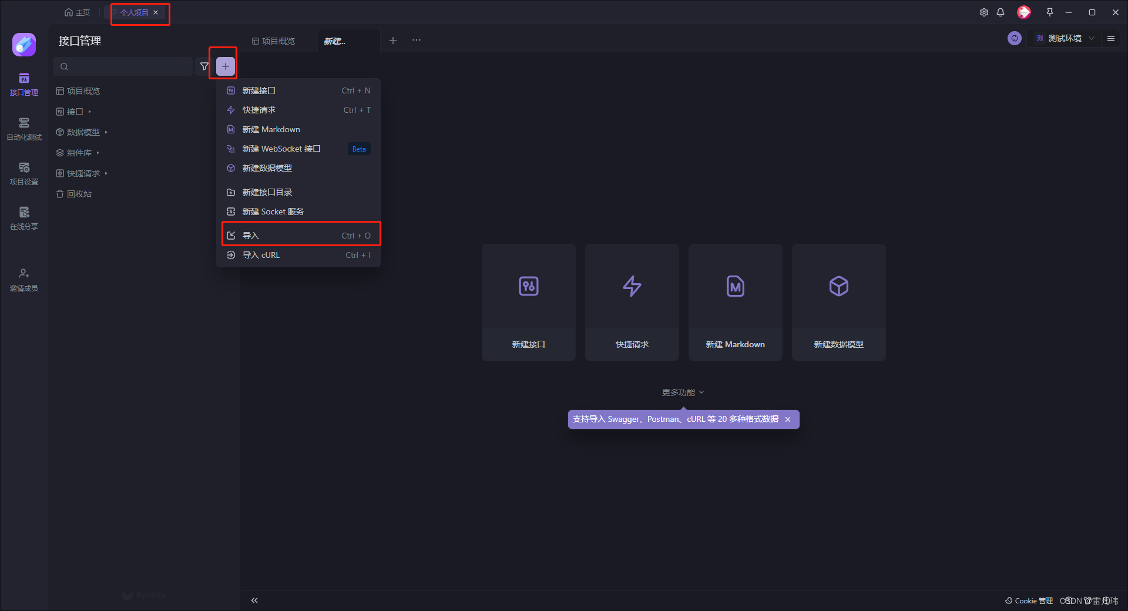
Task: Choose 新建接口目录 menu entry
Action: coord(298,192)
